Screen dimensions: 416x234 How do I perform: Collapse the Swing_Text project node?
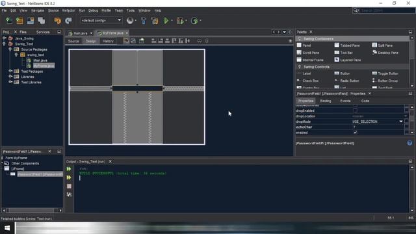(4, 44)
